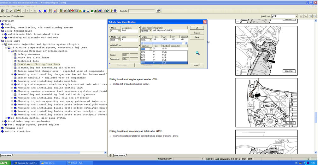This screenshot has height=165, width=323.
Task: Open the Engine ASN dropdown
Action: (150, 40)
